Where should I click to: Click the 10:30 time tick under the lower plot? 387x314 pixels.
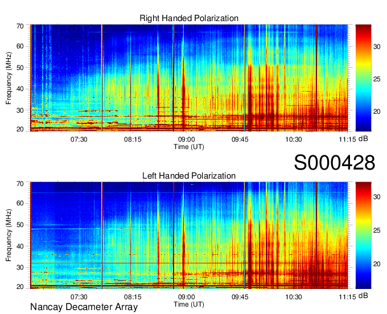point(294,297)
